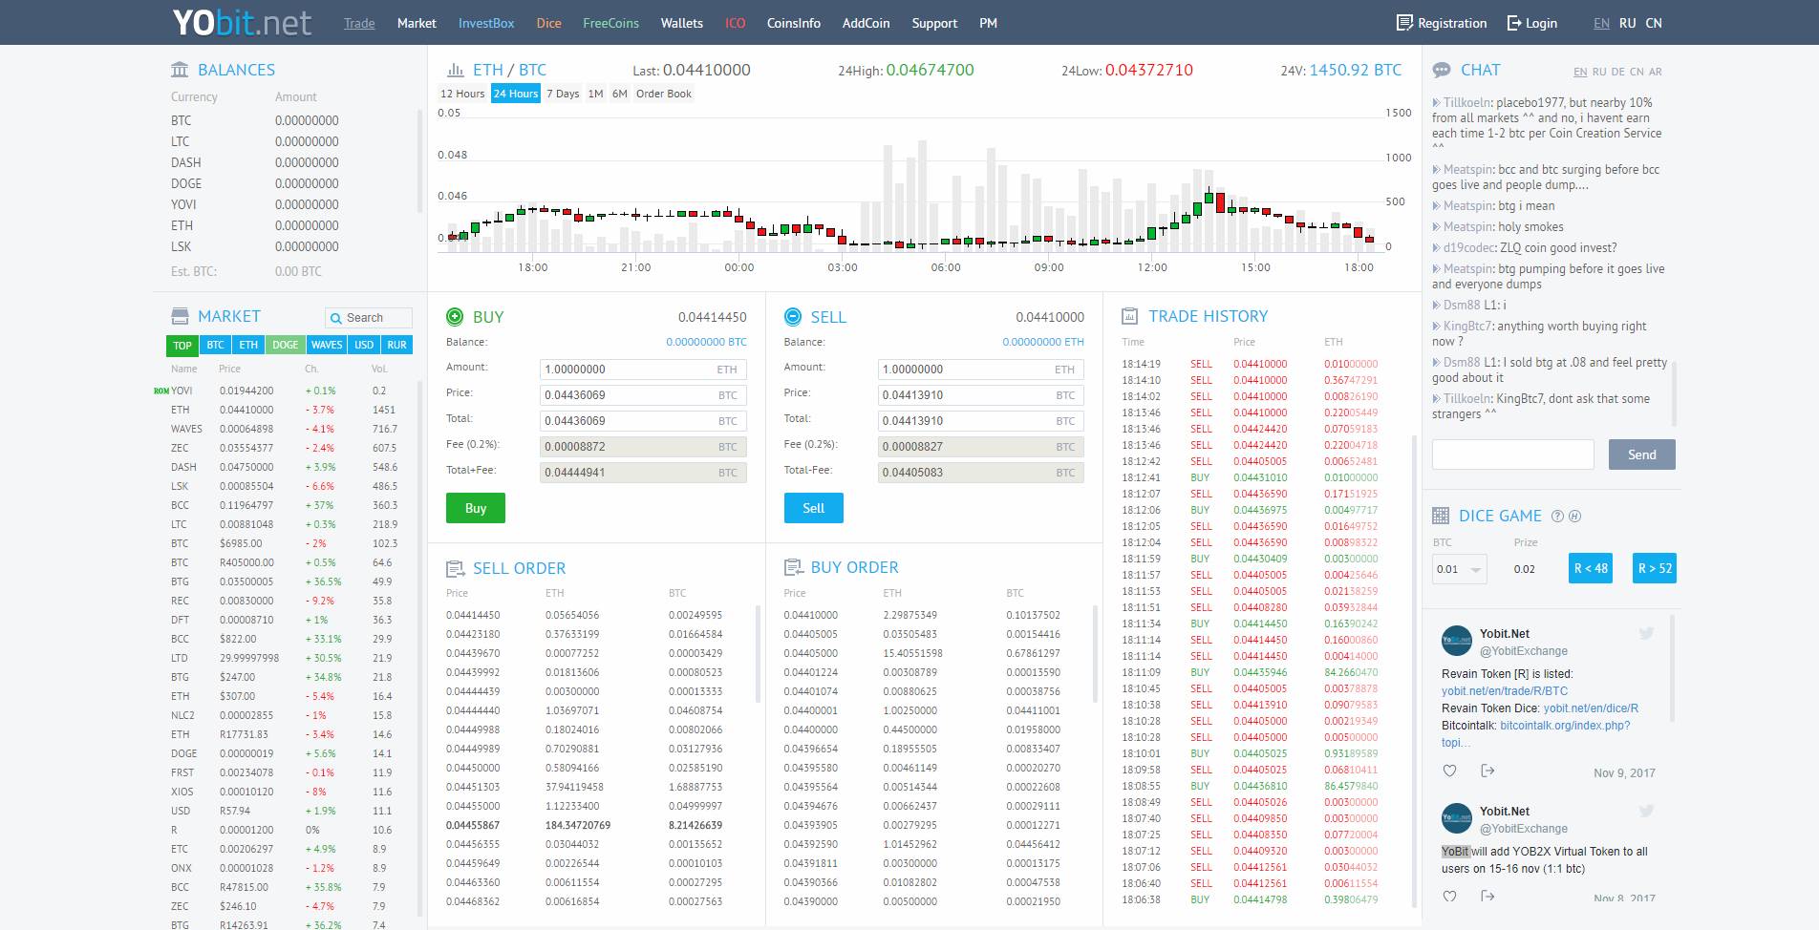Screen dimensions: 1819x930
Task: Open the Wallets page
Action: pos(682,23)
